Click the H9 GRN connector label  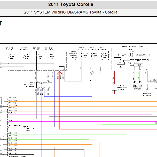(x=13, y=133)
